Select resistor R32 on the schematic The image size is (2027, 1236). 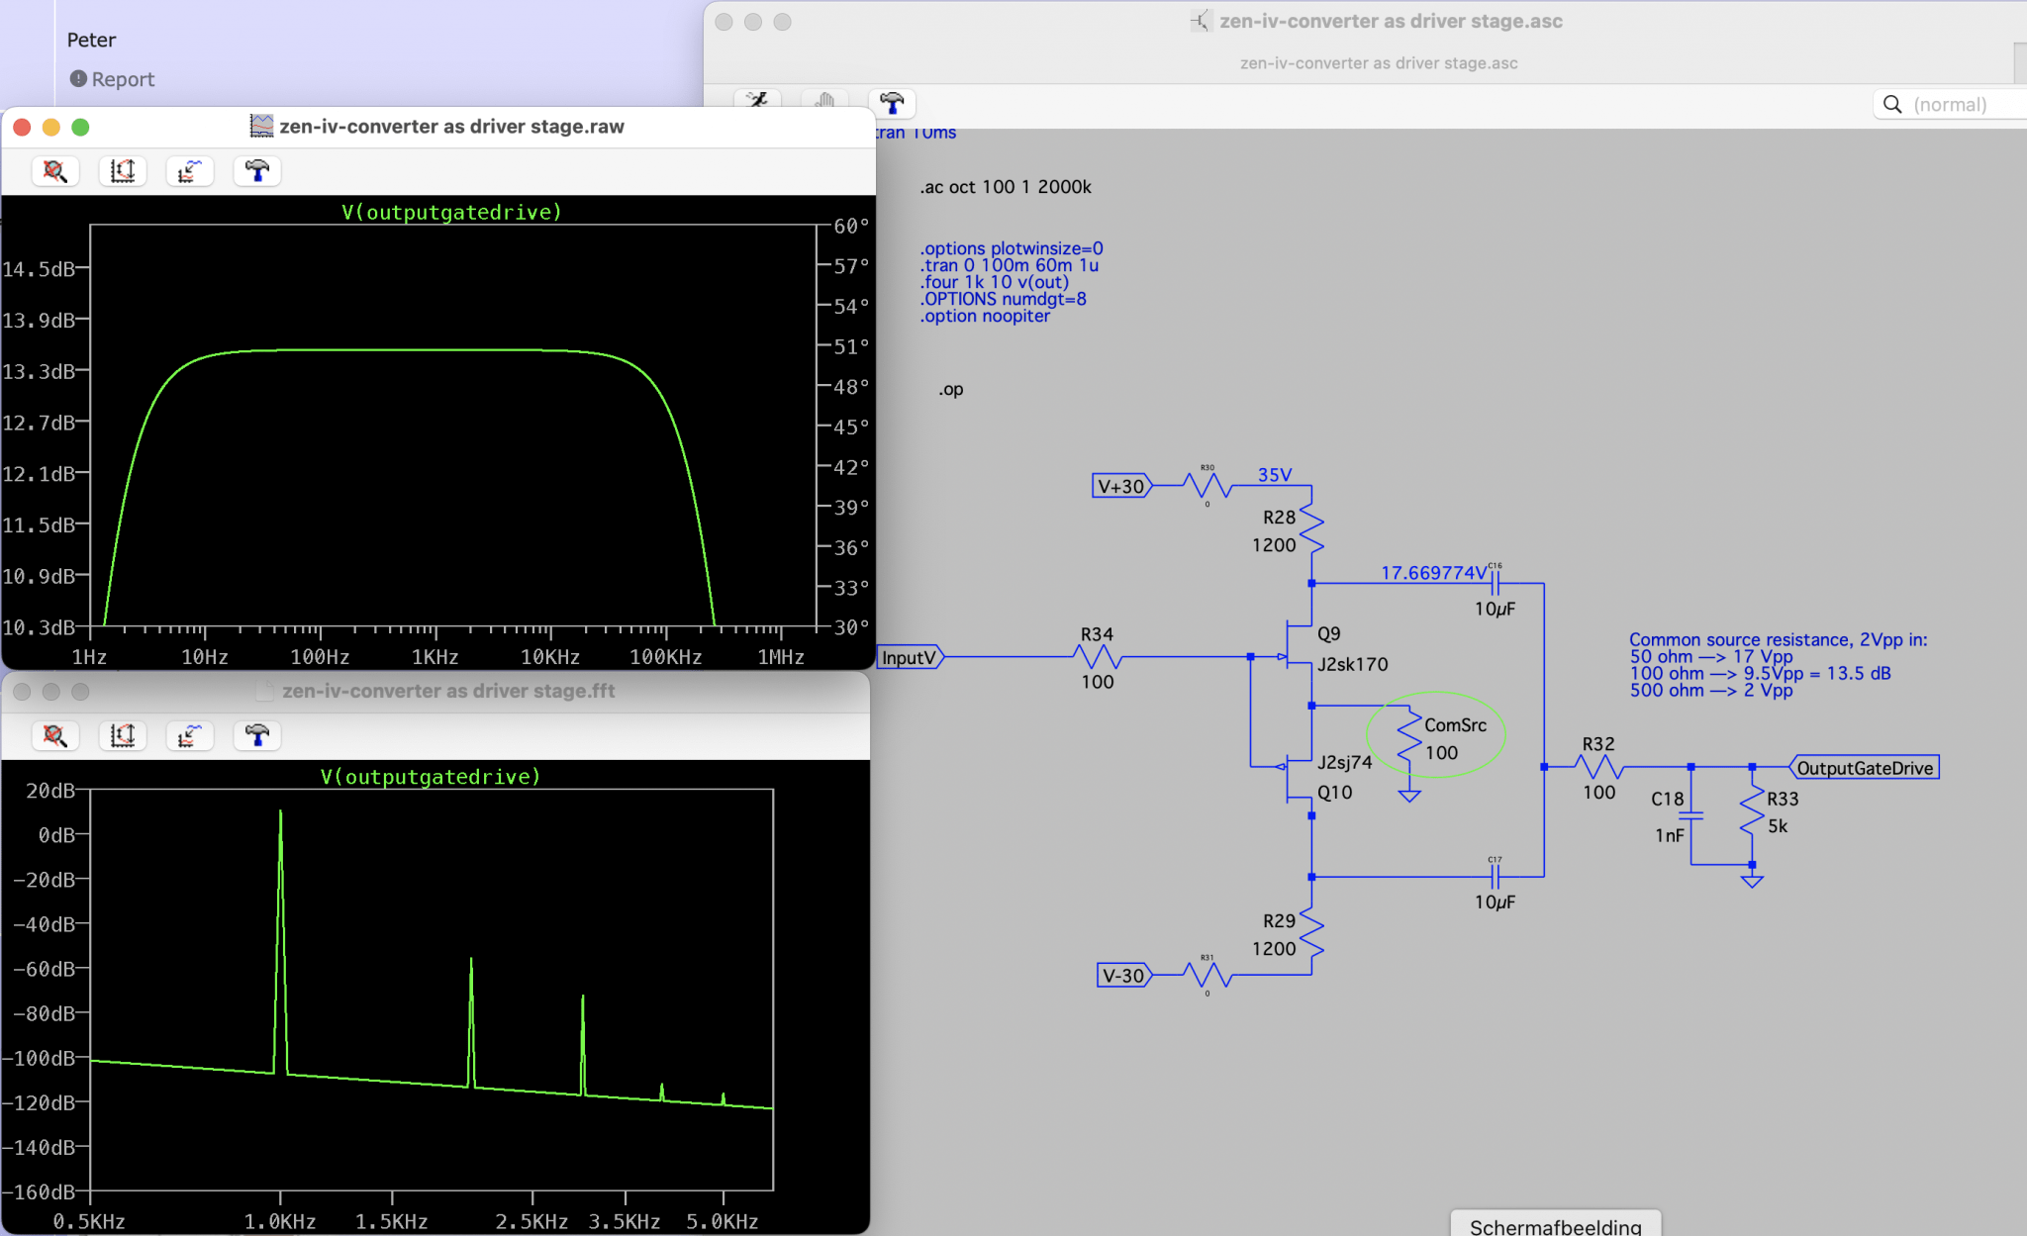point(1599,767)
